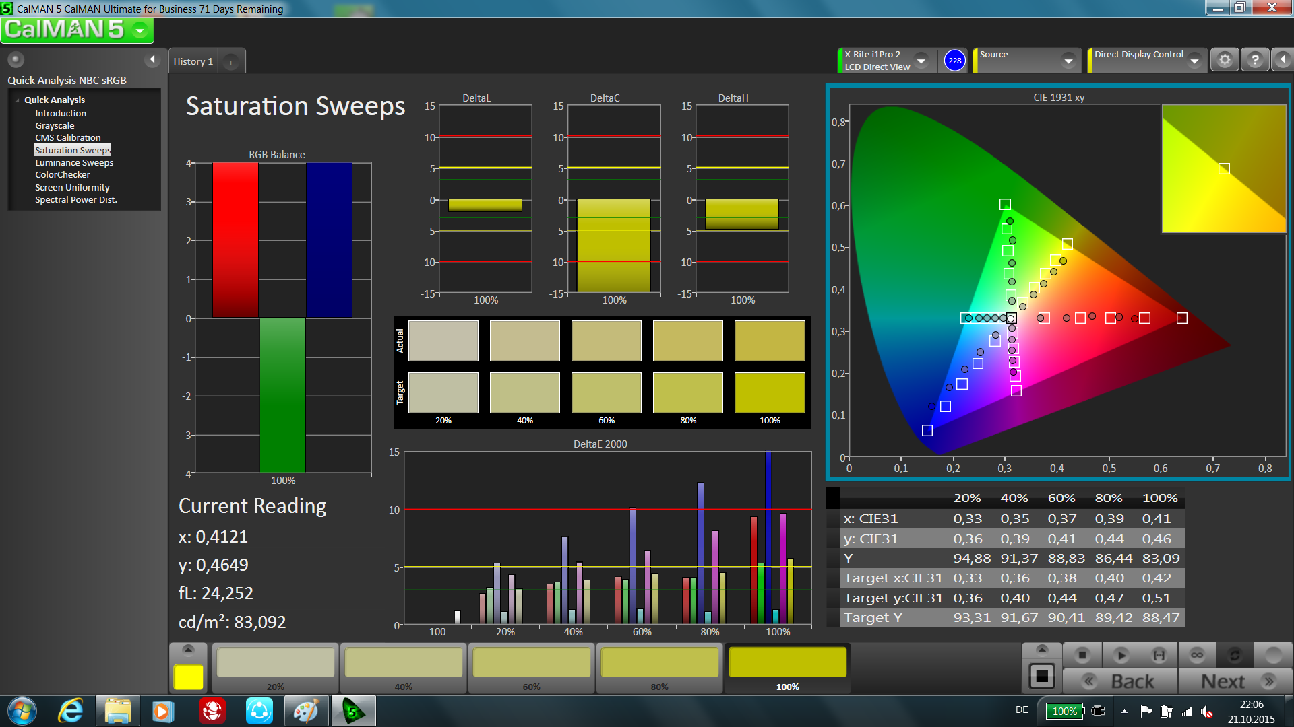Click the single read bracket icon
Screen dimensions: 1294x727
click(1159, 655)
